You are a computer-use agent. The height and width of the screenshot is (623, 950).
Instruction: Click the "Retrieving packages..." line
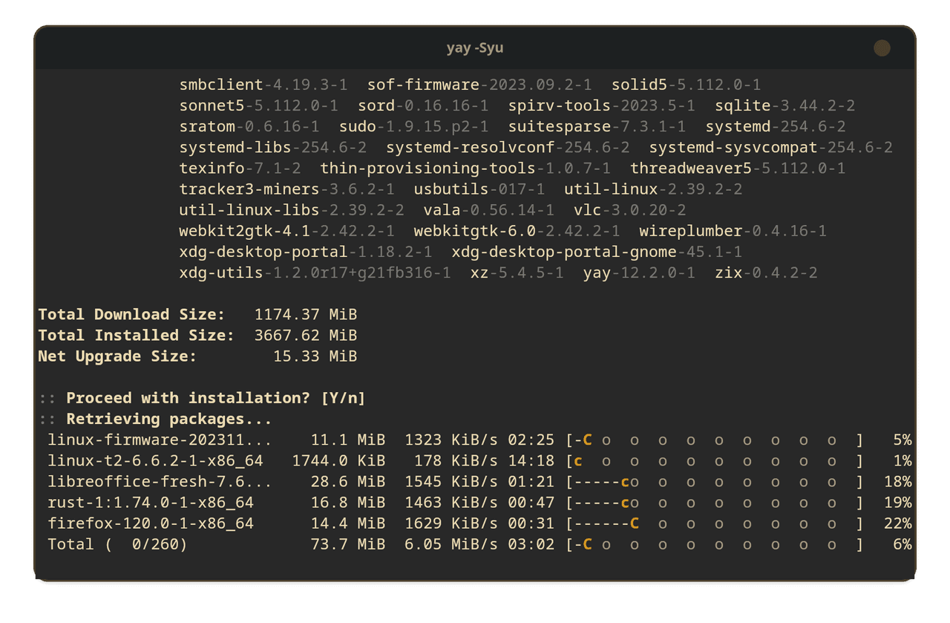coord(168,419)
